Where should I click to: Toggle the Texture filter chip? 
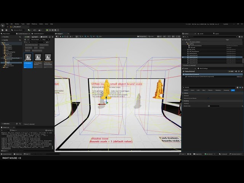(42, 48)
